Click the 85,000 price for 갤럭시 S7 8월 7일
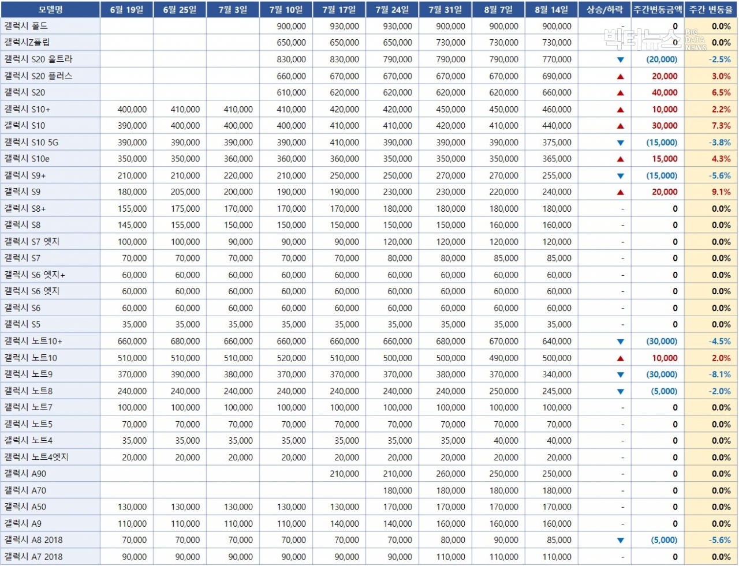This screenshot has height=566, width=739. (506, 258)
